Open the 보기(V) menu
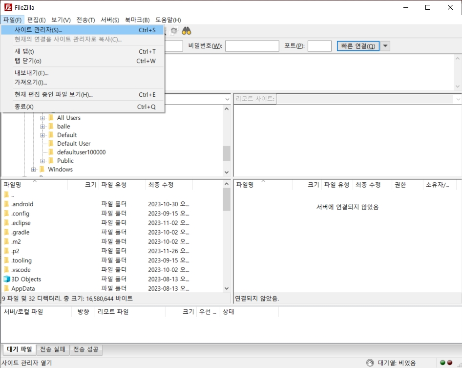Viewport: 462px width, 368px height. 61,20
